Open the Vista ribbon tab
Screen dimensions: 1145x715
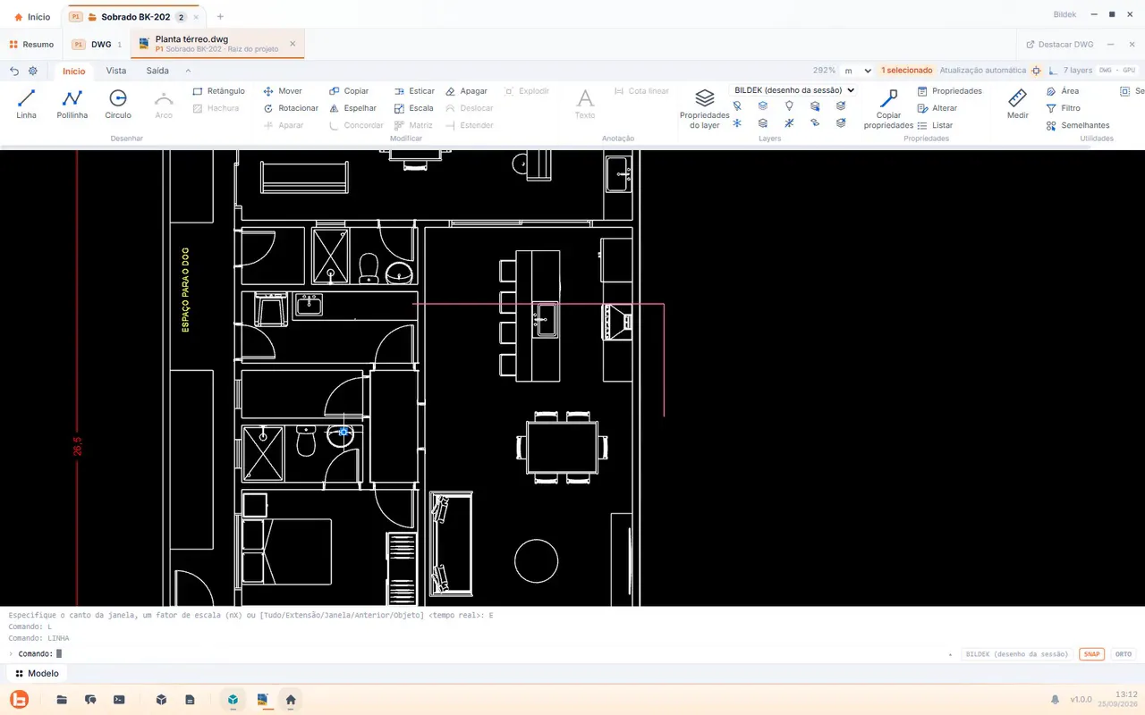coord(116,71)
